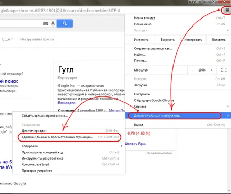Select Расширения in the submenu
The height and width of the screenshot is (194, 231).
point(69,125)
